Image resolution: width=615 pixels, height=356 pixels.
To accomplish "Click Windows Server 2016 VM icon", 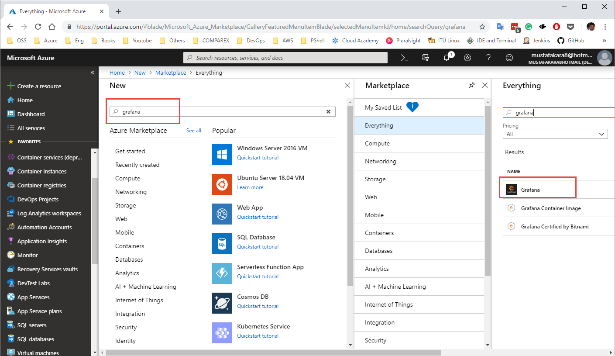I will click(x=222, y=155).
